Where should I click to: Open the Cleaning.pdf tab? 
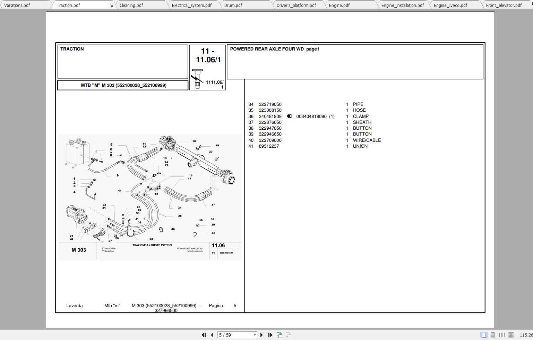coord(131,5)
